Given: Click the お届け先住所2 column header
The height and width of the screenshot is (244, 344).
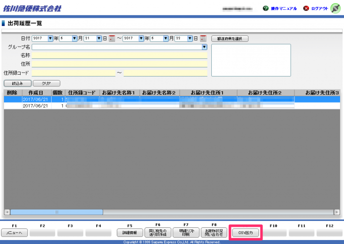Looking at the screenshot, I should tap(265, 93).
